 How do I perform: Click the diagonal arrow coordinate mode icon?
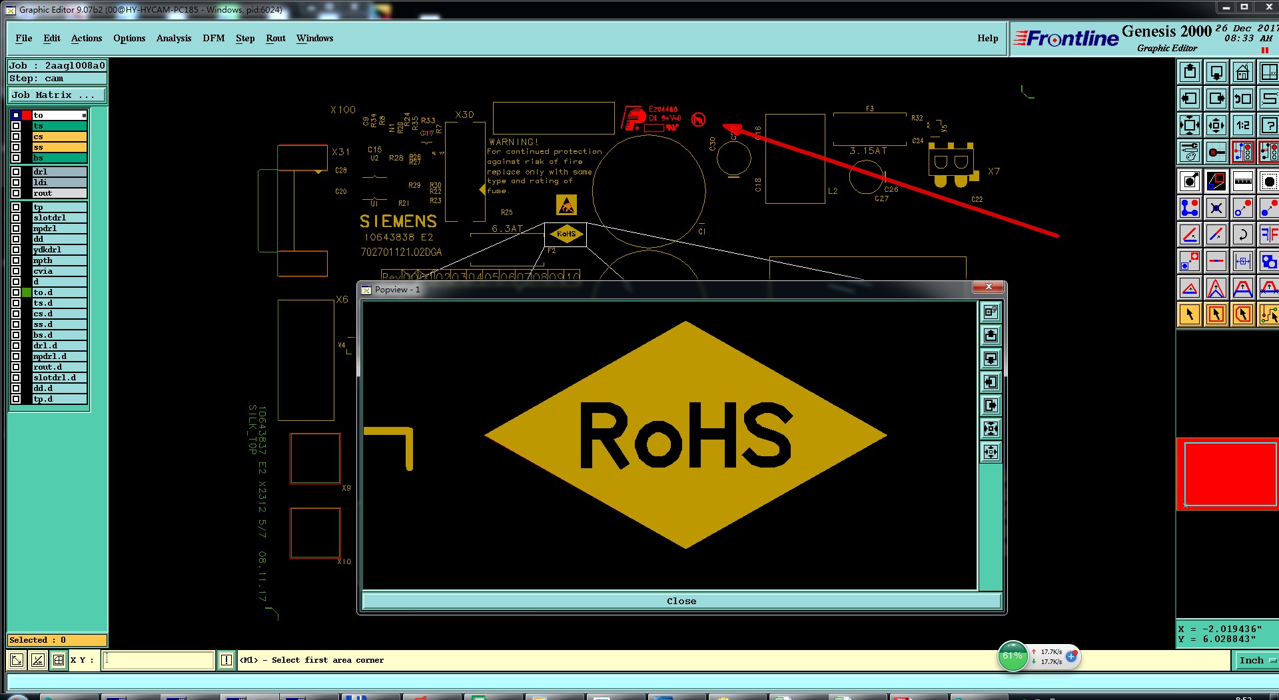17,660
